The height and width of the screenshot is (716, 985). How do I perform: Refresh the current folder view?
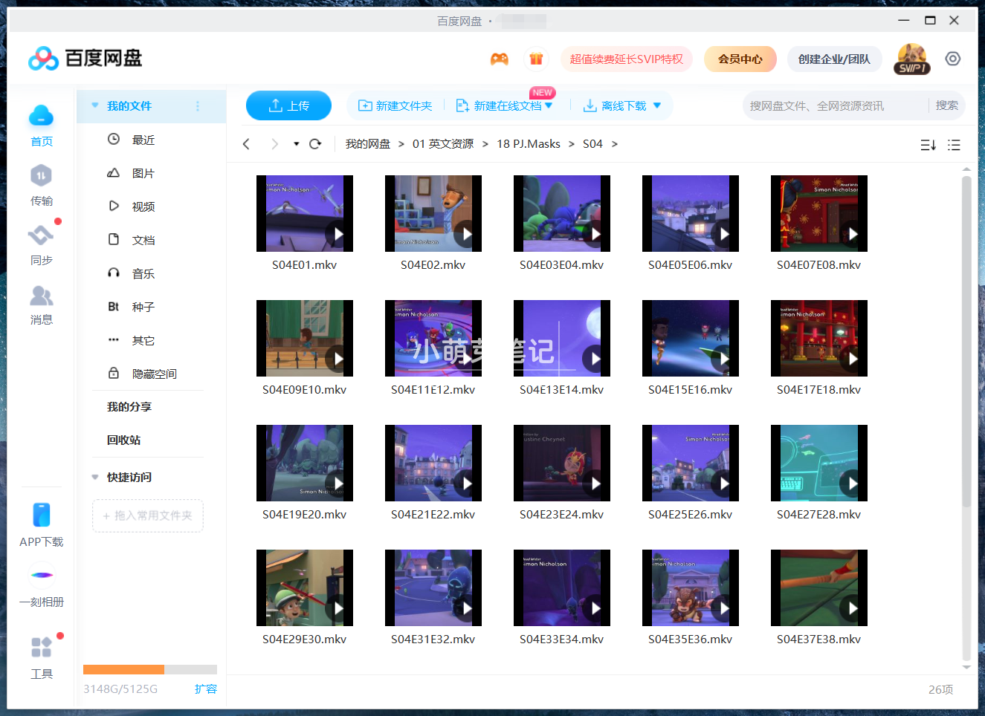(314, 143)
